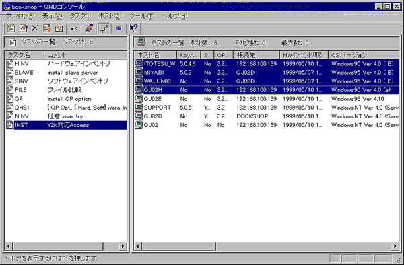This screenshot has width=404, height=265.
Task: Click the right arrow of task list scrollbar
Action: click(123, 246)
